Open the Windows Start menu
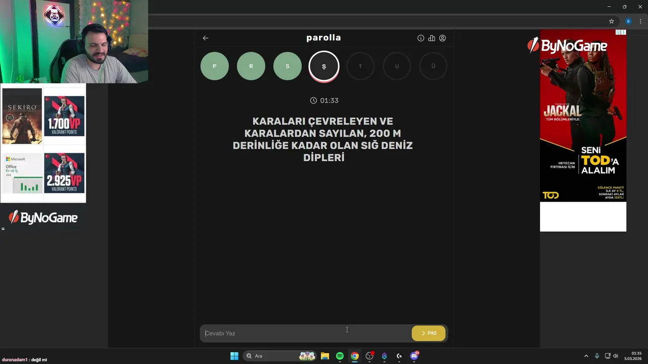 pos(234,356)
